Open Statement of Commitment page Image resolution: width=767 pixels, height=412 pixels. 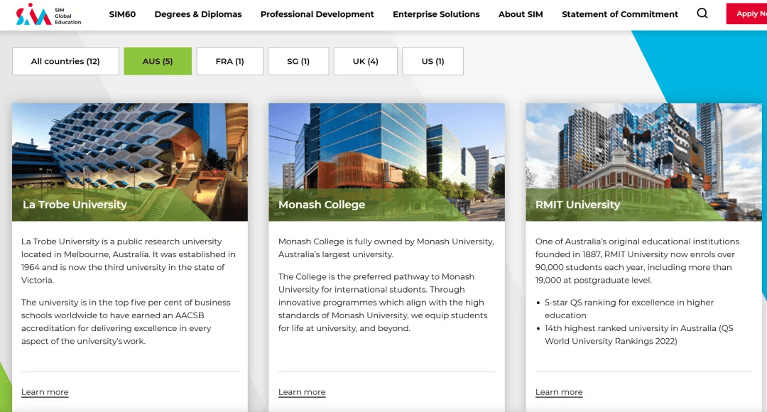[620, 14]
